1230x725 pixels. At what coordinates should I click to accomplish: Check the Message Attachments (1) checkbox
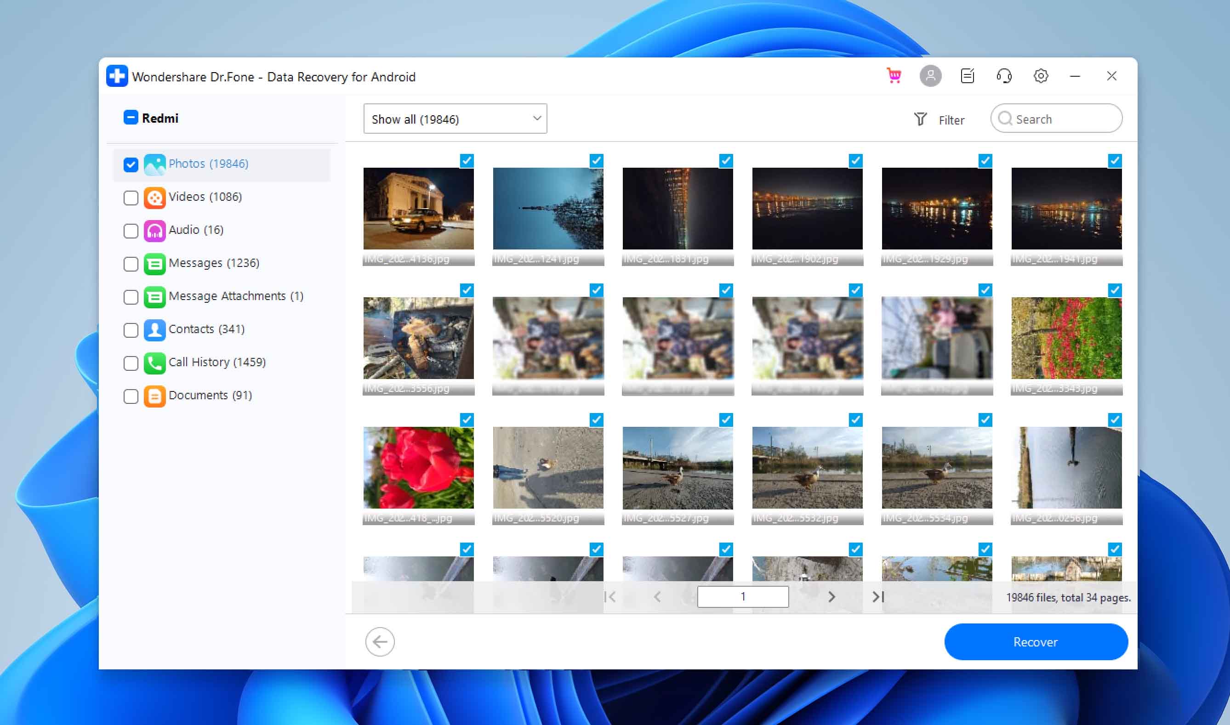pyautogui.click(x=131, y=297)
